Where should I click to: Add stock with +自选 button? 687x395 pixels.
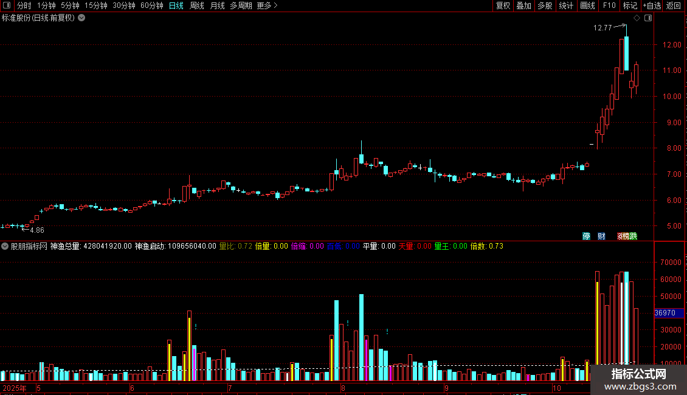(652, 5)
